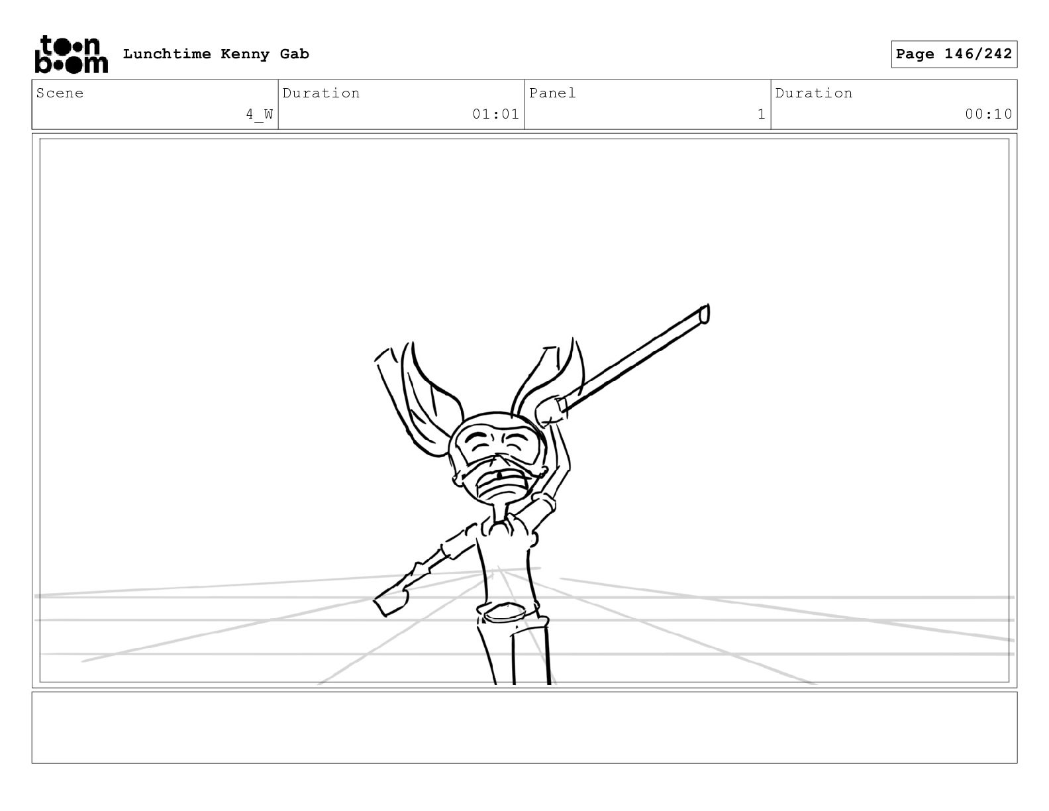
Task: Click the scene duration value '01:01'
Action: [495, 114]
